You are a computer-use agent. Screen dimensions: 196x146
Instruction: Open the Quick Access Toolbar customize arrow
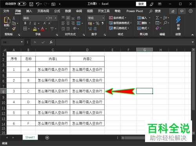coord(60,4)
